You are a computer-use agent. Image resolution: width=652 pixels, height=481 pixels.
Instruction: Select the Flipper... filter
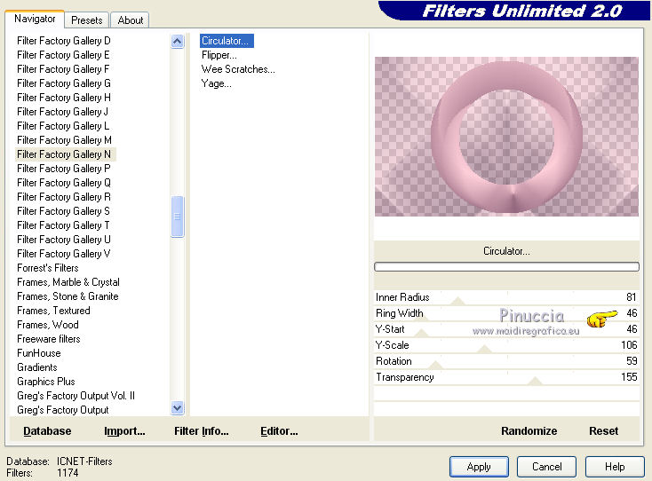(219, 55)
